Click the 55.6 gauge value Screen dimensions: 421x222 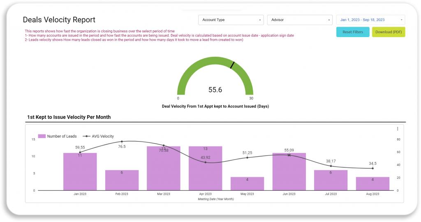215,90
